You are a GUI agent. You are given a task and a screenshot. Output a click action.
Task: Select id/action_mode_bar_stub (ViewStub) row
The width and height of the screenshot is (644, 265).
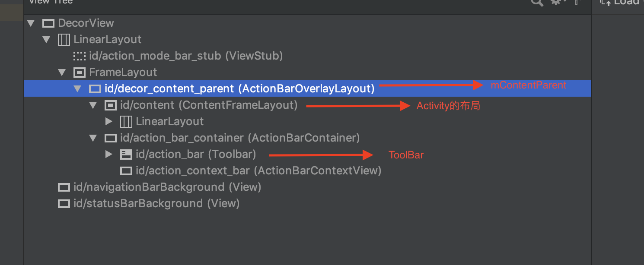coord(186,56)
